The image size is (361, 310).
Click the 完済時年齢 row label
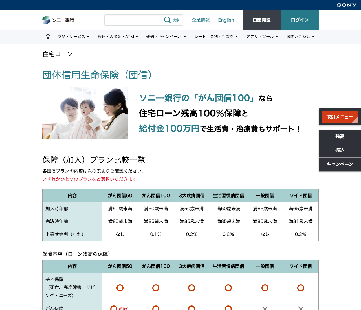pos(72,222)
